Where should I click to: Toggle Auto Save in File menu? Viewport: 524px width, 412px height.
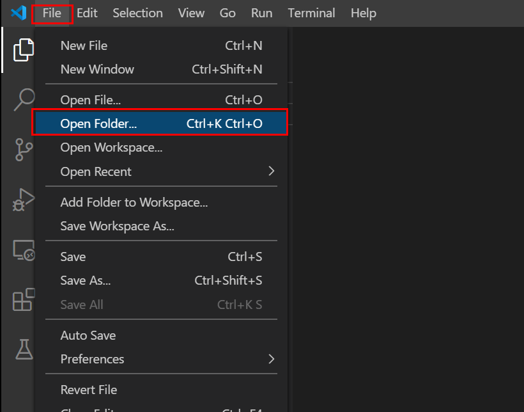click(x=88, y=335)
